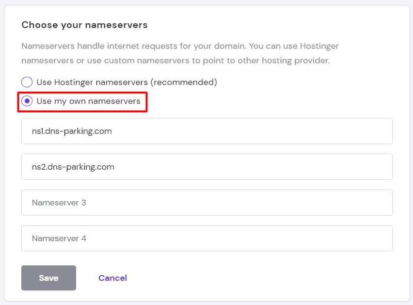Click the ns1.dns-parking.com input field
Image resolution: width=413 pixels, height=305 pixels.
pos(206,131)
